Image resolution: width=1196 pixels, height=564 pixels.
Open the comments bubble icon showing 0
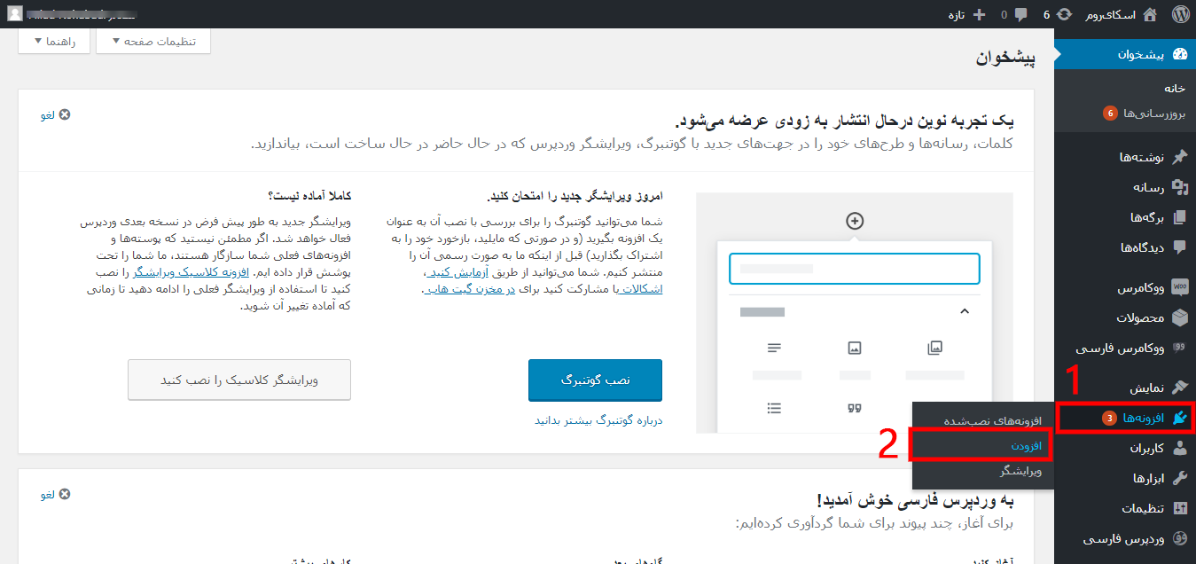click(x=1021, y=14)
